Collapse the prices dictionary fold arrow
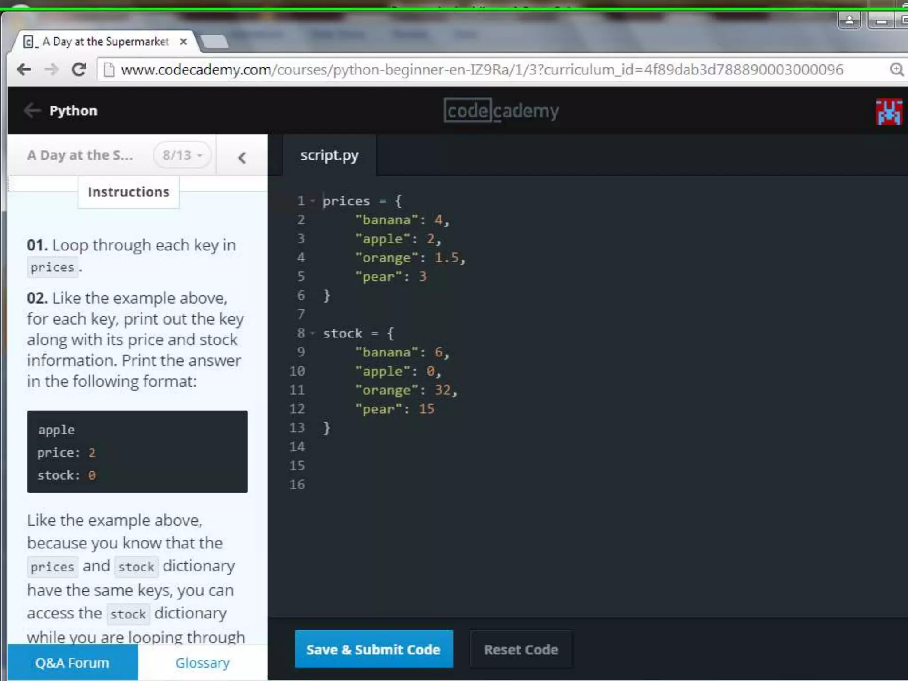This screenshot has width=908, height=681. 313,201
